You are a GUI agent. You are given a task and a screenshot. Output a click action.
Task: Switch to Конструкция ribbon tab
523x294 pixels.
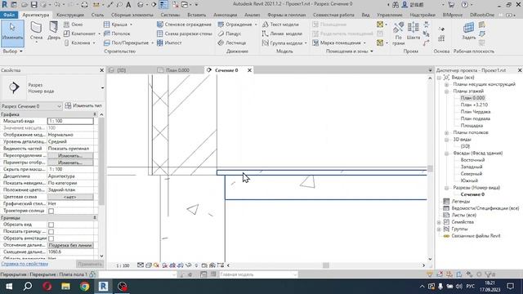[x=70, y=15]
